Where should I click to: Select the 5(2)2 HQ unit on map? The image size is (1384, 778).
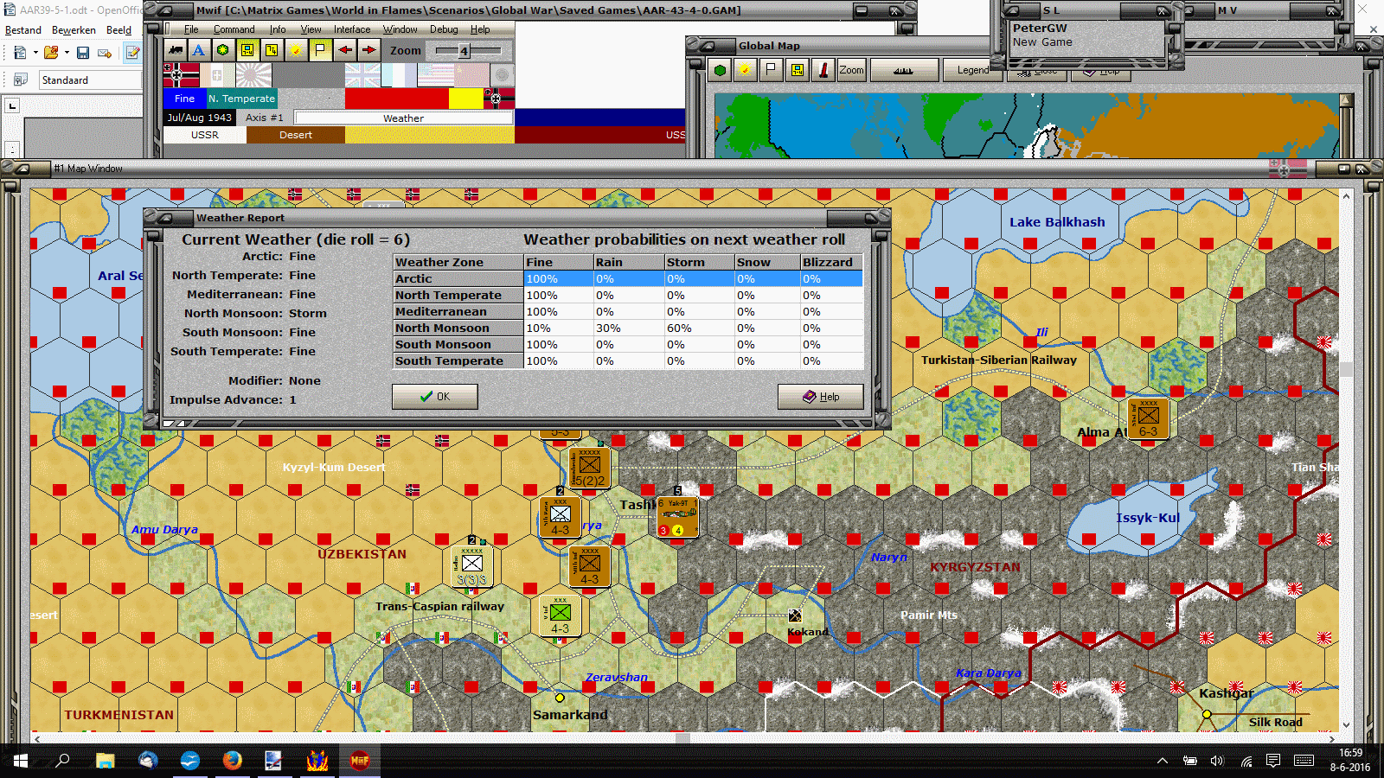[x=590, y=468]
